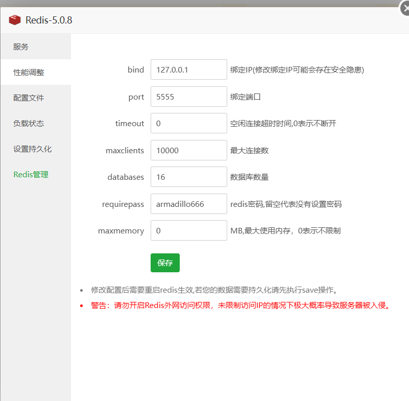
Task: Click the 数据库数量 description
Action: tap(249, 177)
